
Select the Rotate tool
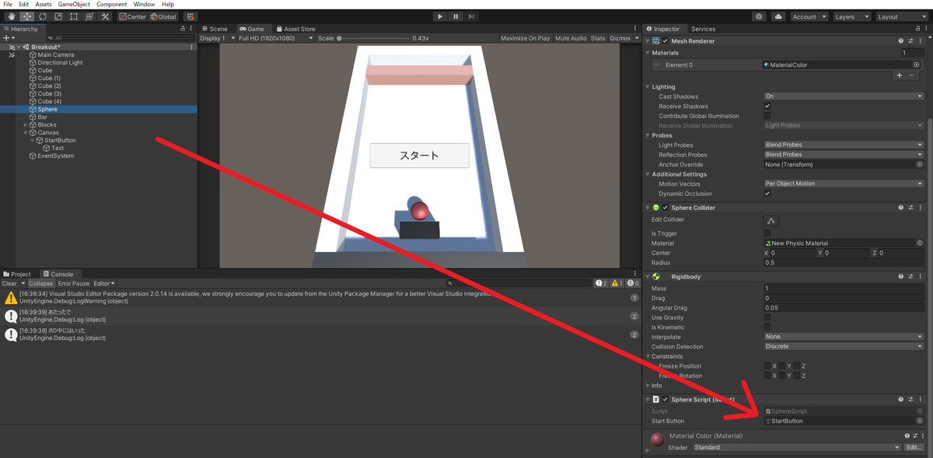(x=42, y=16)
